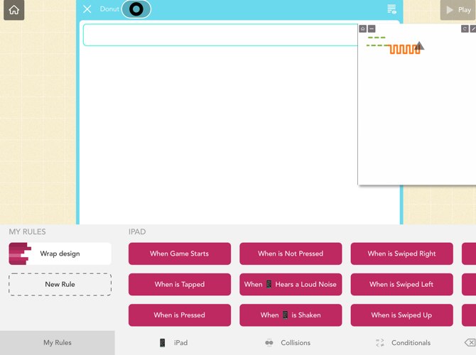Click the New Rule button

[x=60, y=284]
